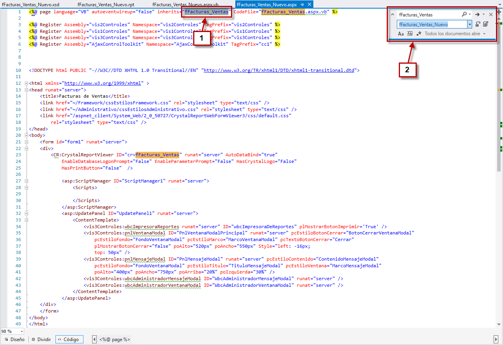Click the split editor icon above scrollbar
Image resolution: width=503 pixels, height=345 pixels.
[499, 12]
